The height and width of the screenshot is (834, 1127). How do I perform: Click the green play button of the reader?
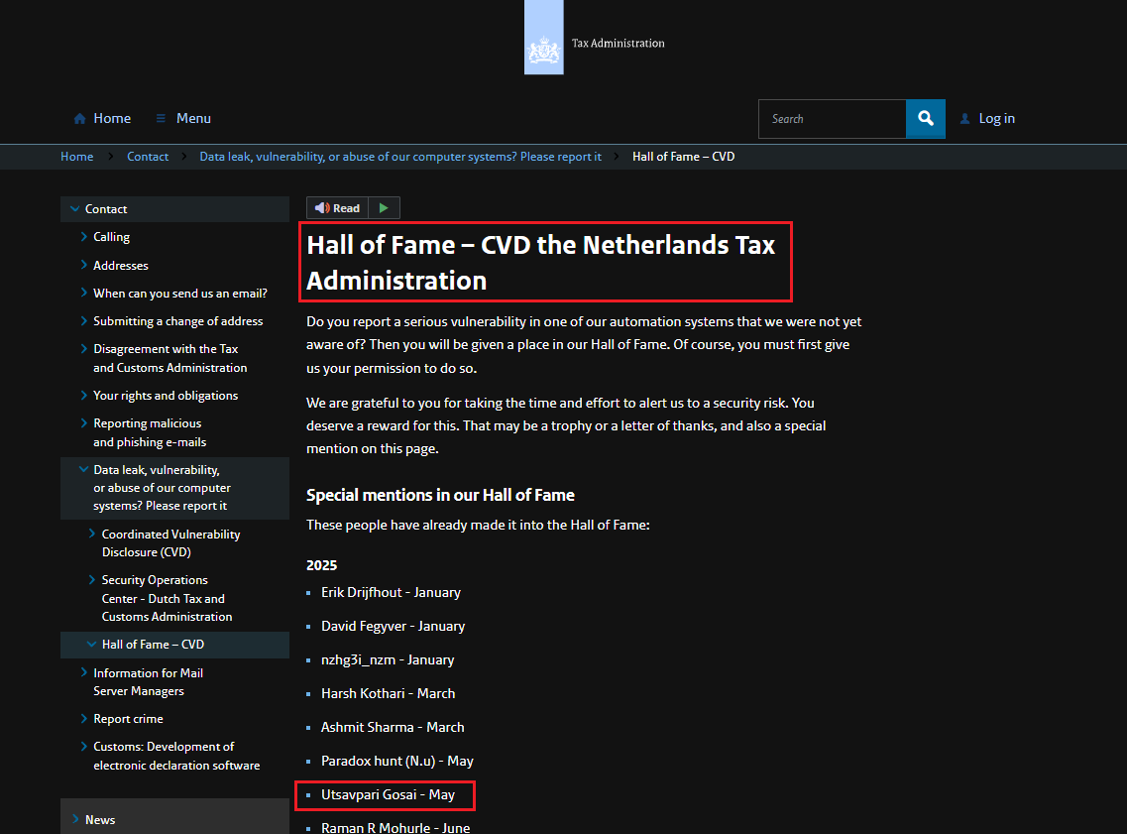pos(384,208)
